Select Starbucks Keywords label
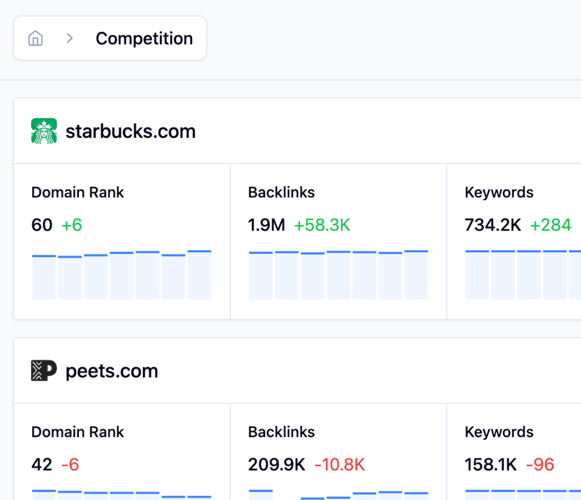Screen dimensions: 581x500 point(499,192)
